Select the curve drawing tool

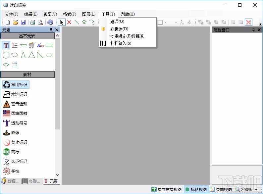coord(92,22)
